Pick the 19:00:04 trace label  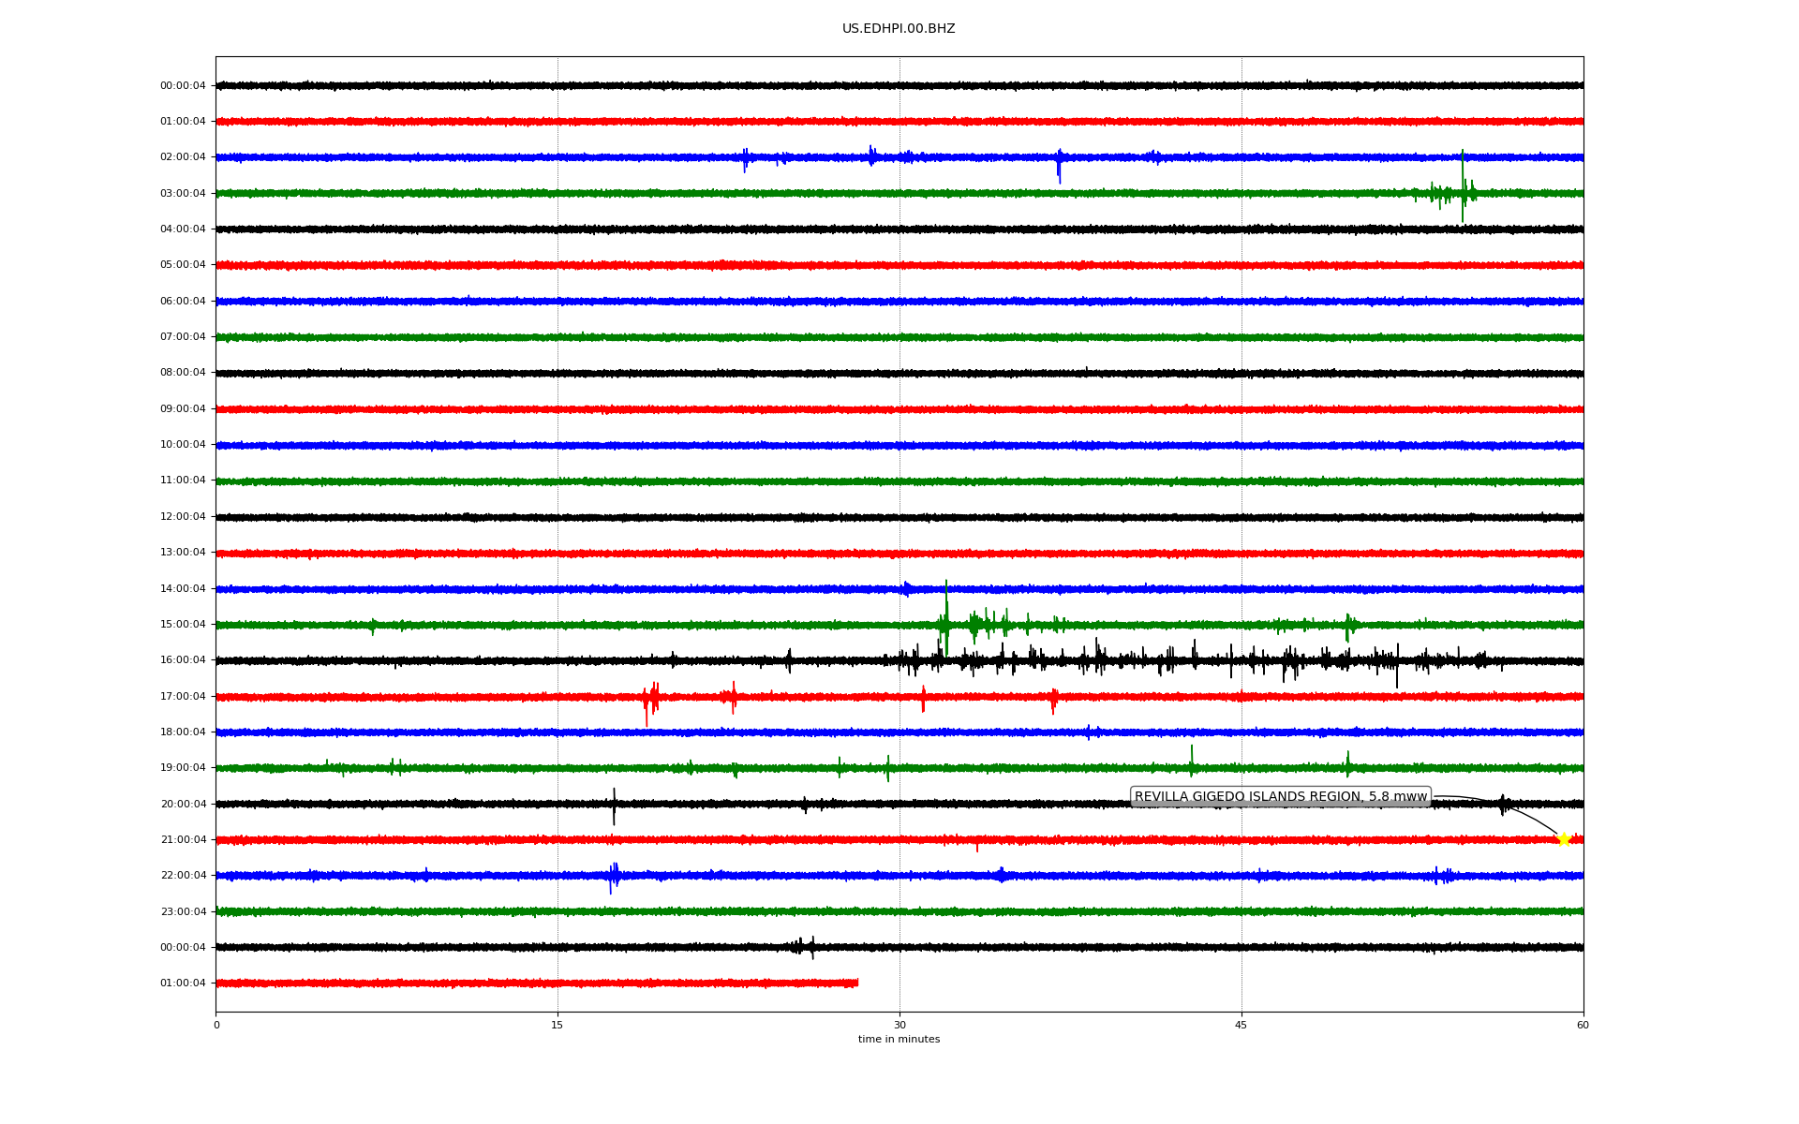point(183,768)
